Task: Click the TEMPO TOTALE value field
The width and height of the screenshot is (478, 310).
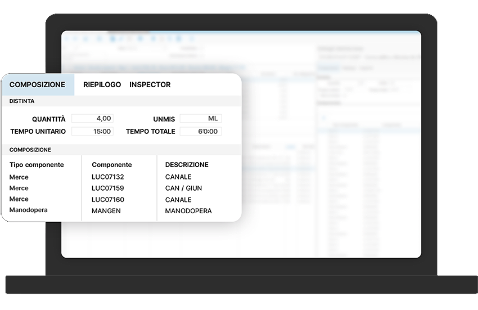Action: pos(200,132)
